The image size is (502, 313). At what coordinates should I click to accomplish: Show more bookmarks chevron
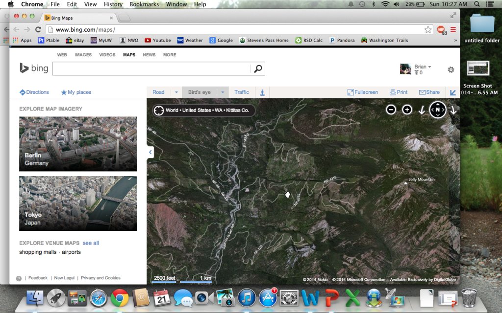(455, 41)
